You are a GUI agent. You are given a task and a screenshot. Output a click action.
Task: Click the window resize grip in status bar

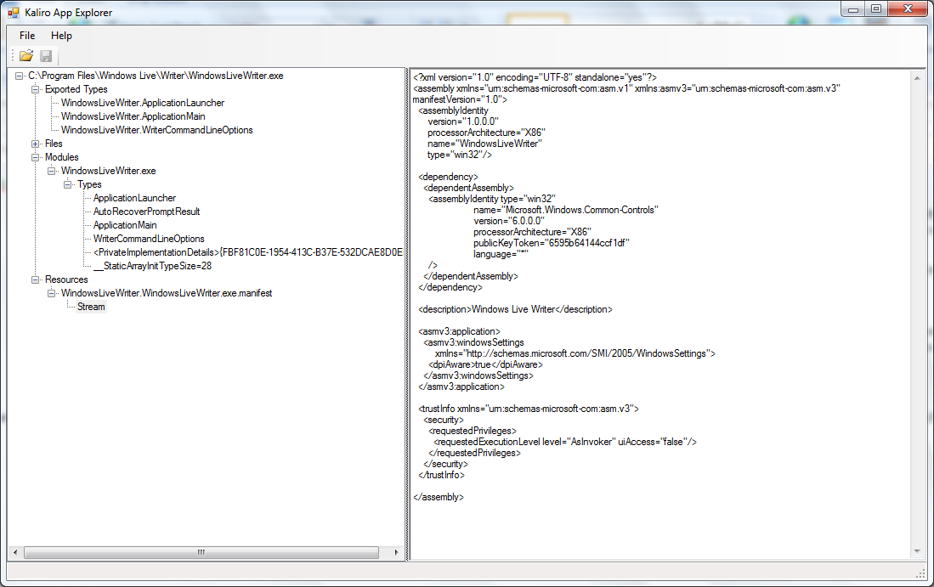(x=920, y=574)
